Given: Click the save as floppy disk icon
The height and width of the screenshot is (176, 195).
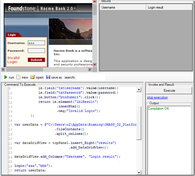Looking at the screenshot, I should click(x=48, y=77).
